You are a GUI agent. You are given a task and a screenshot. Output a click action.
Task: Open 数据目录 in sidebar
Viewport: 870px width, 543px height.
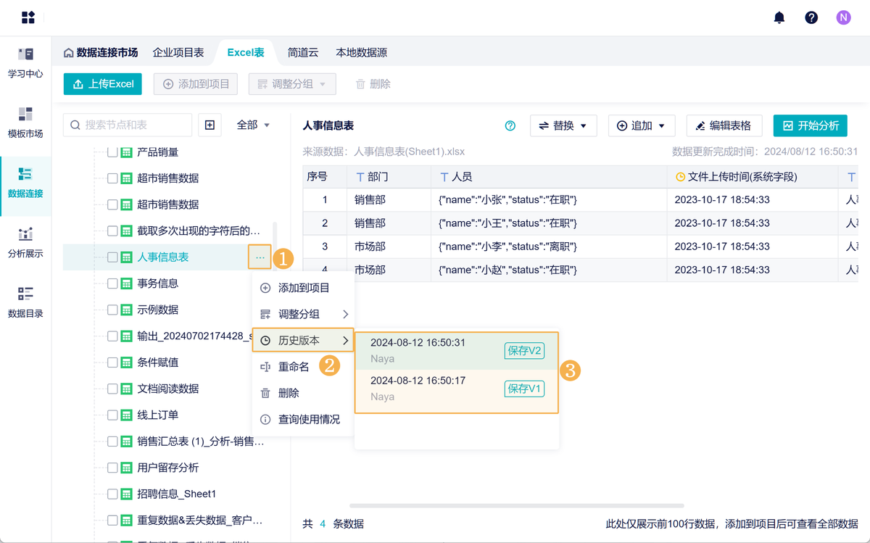tap(25, 302)
